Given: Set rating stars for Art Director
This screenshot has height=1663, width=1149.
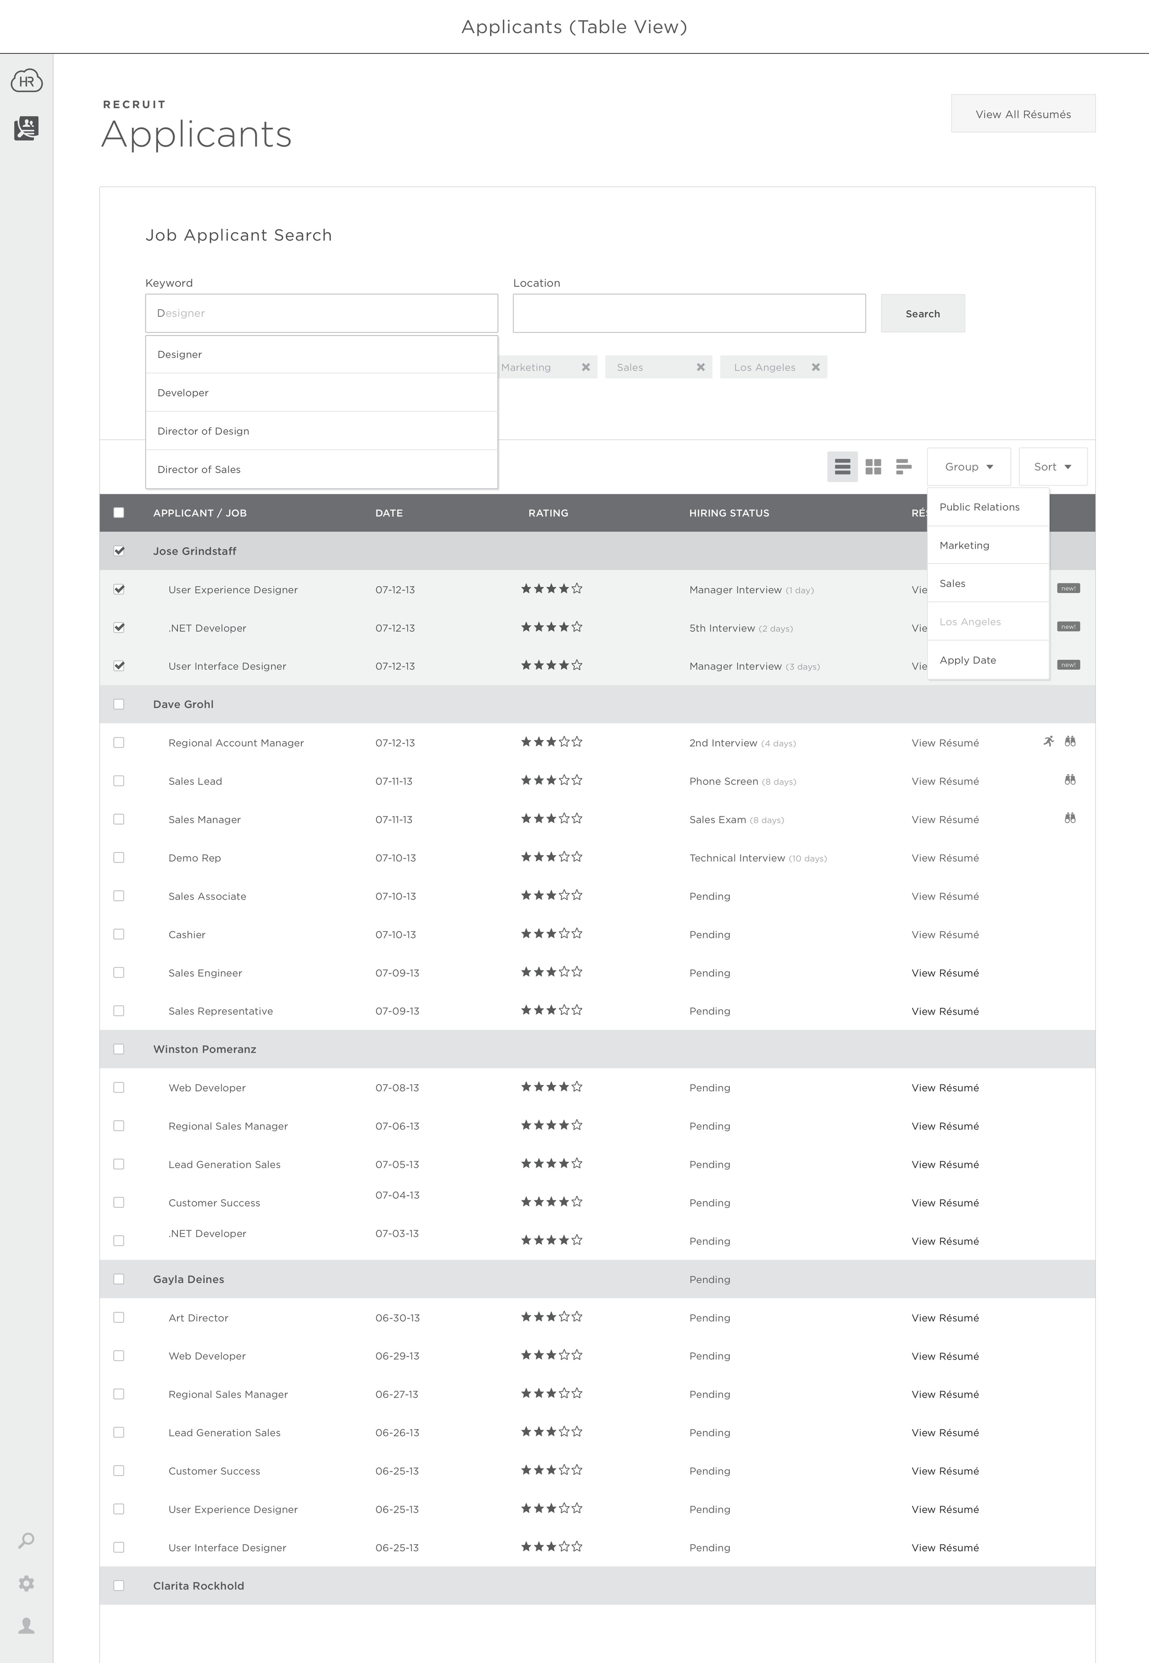Looking at the screenshot, I should click(552, 1317).
